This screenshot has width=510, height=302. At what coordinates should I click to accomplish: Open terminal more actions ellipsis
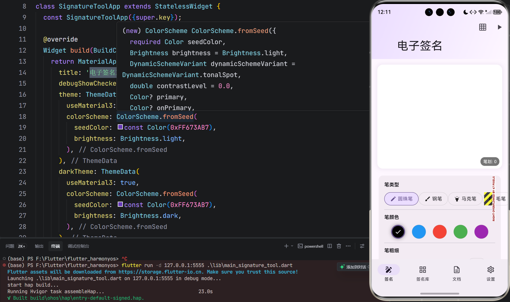click(x=348, y=246)
